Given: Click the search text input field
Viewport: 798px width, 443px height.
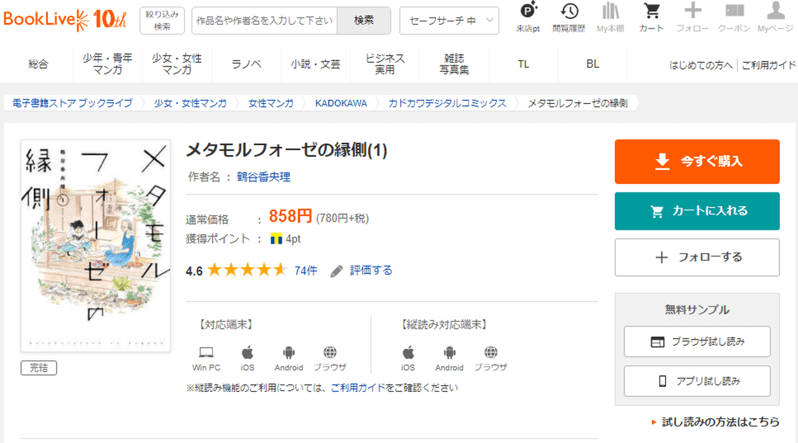Looking at the screenshot, I should pyautogui.click(x=264, y=21).
